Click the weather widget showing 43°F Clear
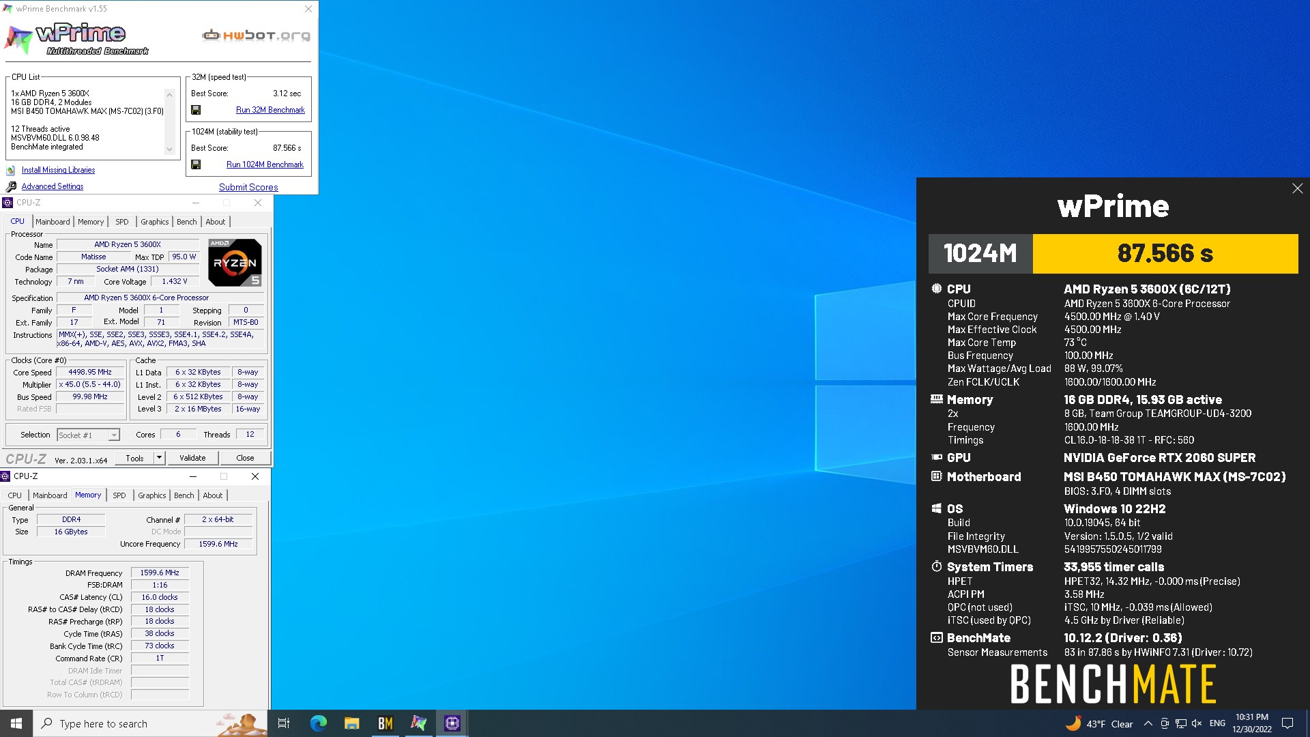1310x737 pixels. (x=1099, y=723)
